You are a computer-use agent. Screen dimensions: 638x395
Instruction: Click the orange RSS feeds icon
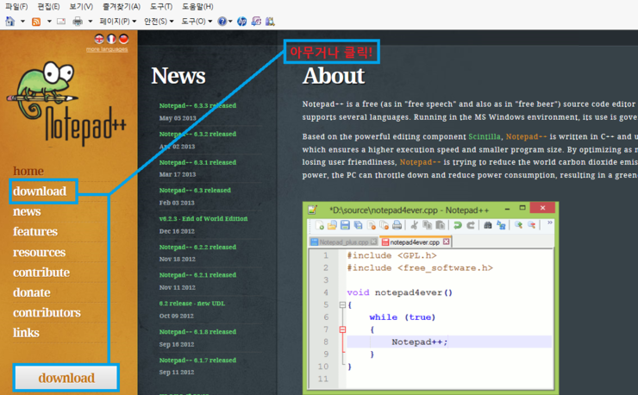coord(36,22)
